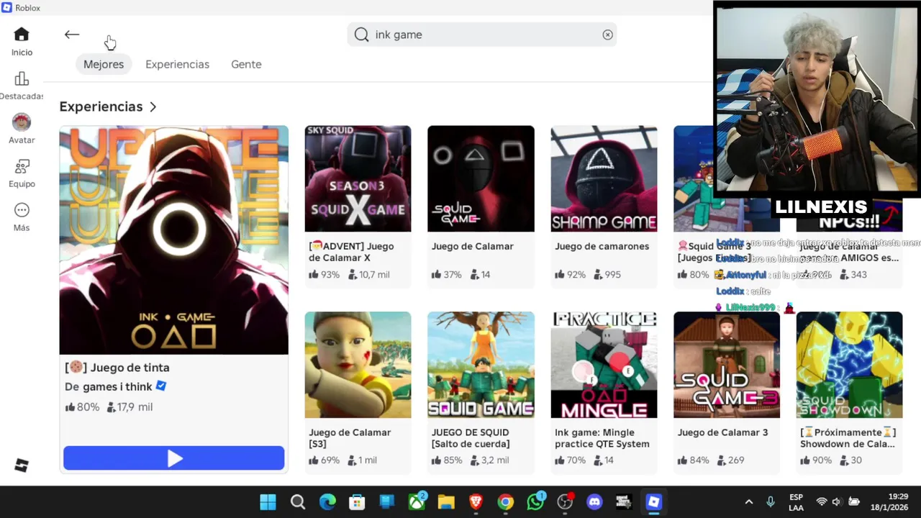Play Juego de tinta with the blue play button

coord(173,458)
